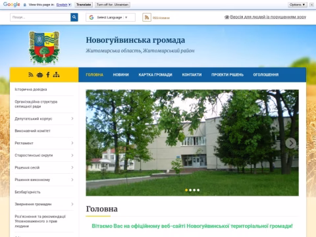Open the Проекти рішень navigation tab
This screenshot has height=237, width=316.
(x=227, y=75)
